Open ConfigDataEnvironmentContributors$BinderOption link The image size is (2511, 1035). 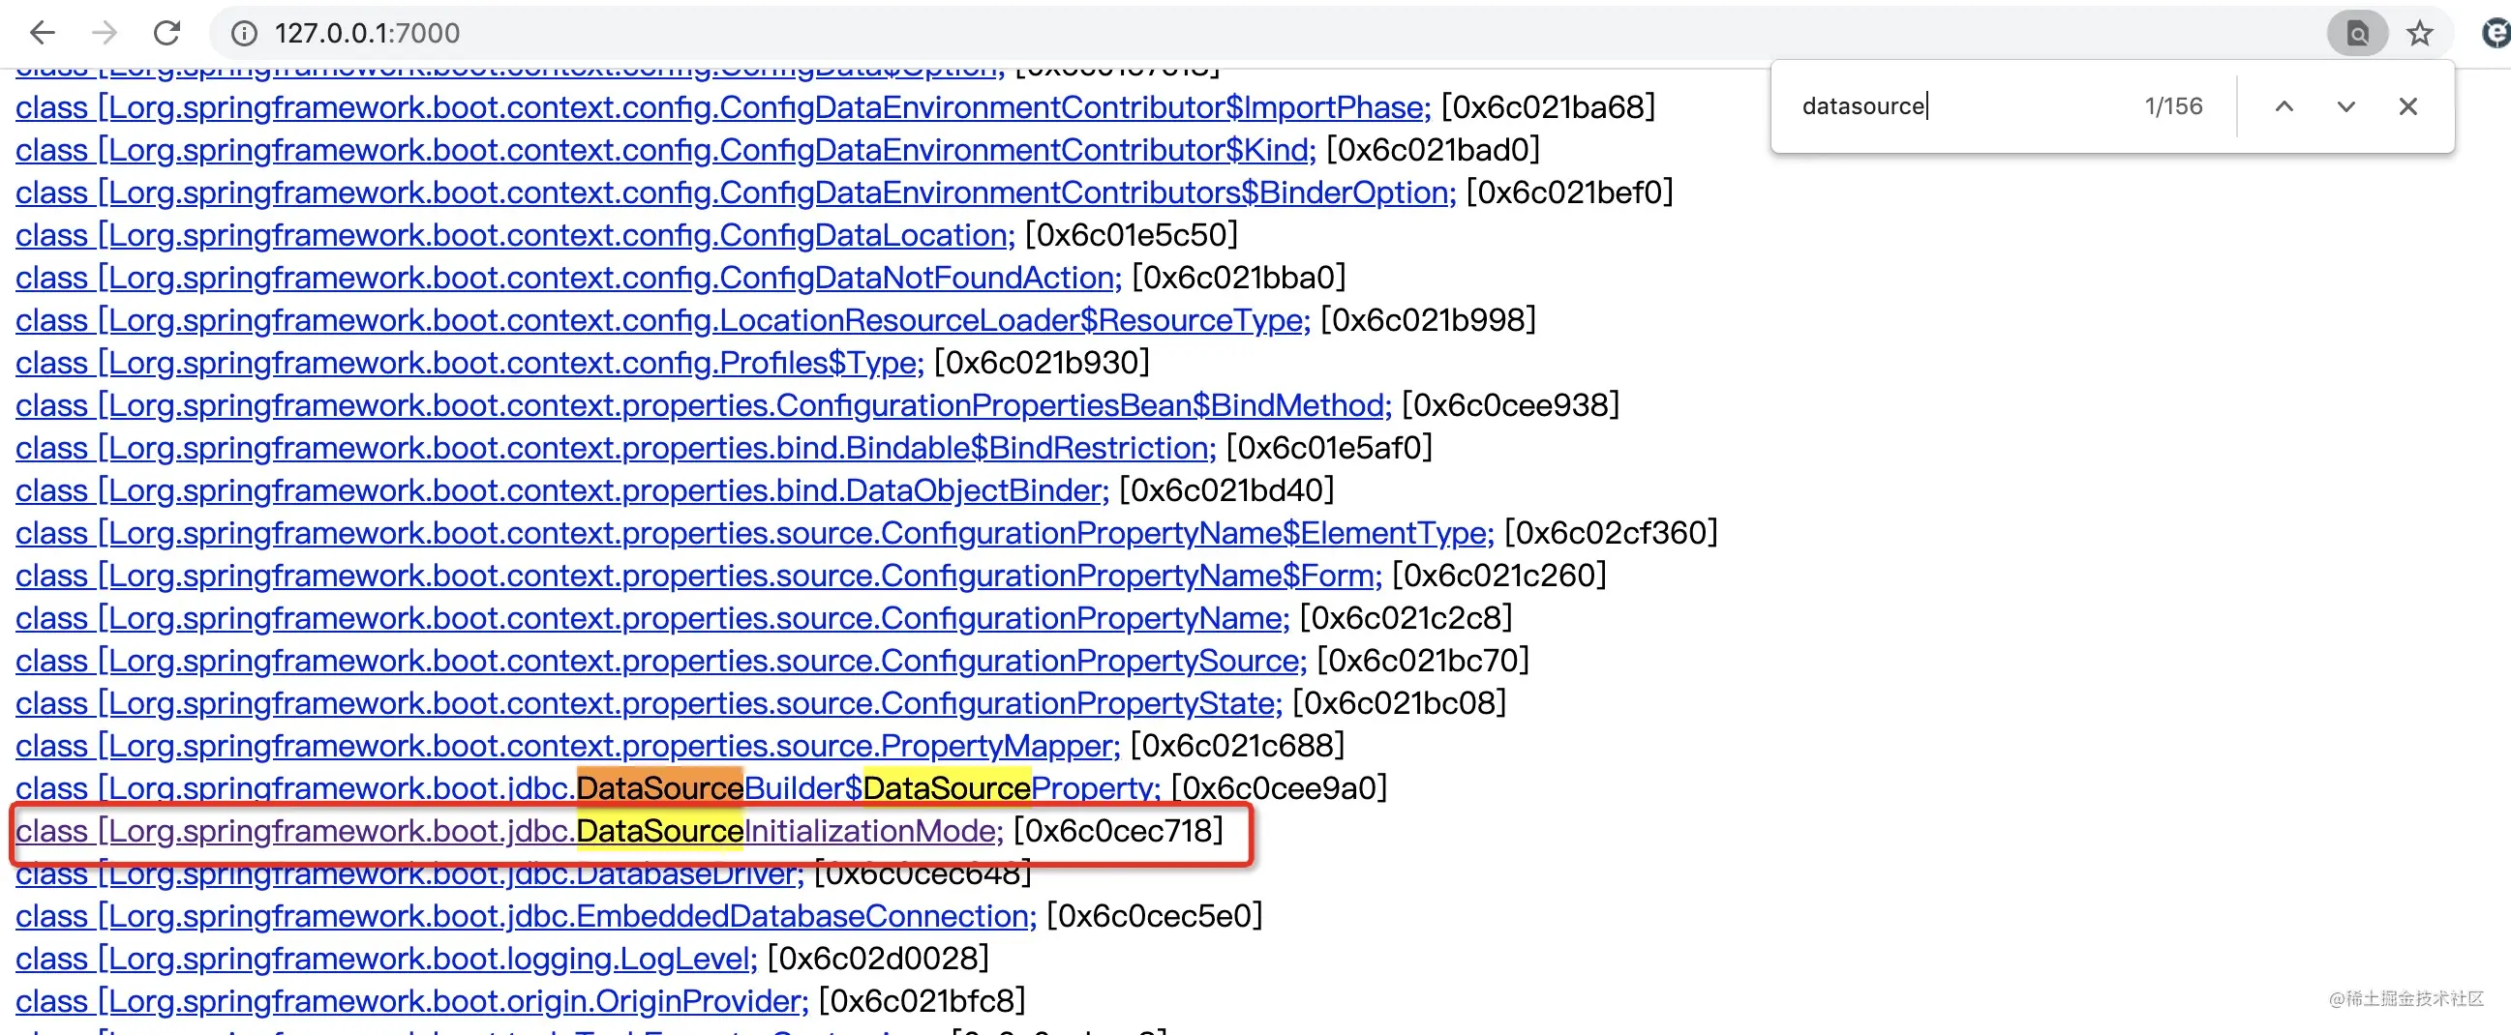pos(736,192)
